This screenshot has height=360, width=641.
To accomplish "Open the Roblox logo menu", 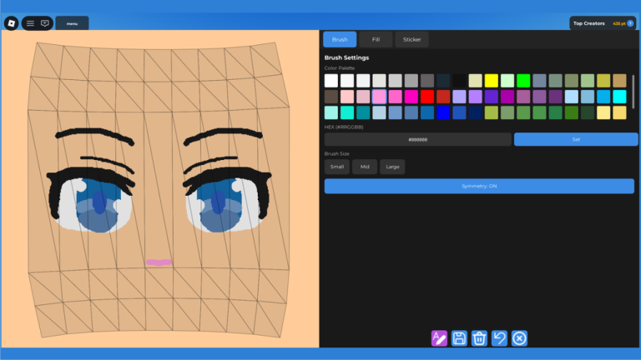I will click(x=12, y=23).
